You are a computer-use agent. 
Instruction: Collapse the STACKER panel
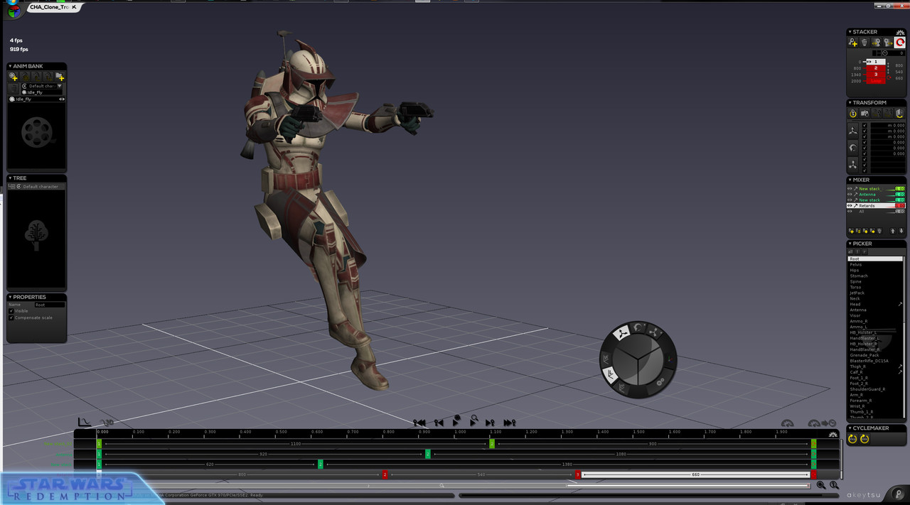click(x=850, y=32)
